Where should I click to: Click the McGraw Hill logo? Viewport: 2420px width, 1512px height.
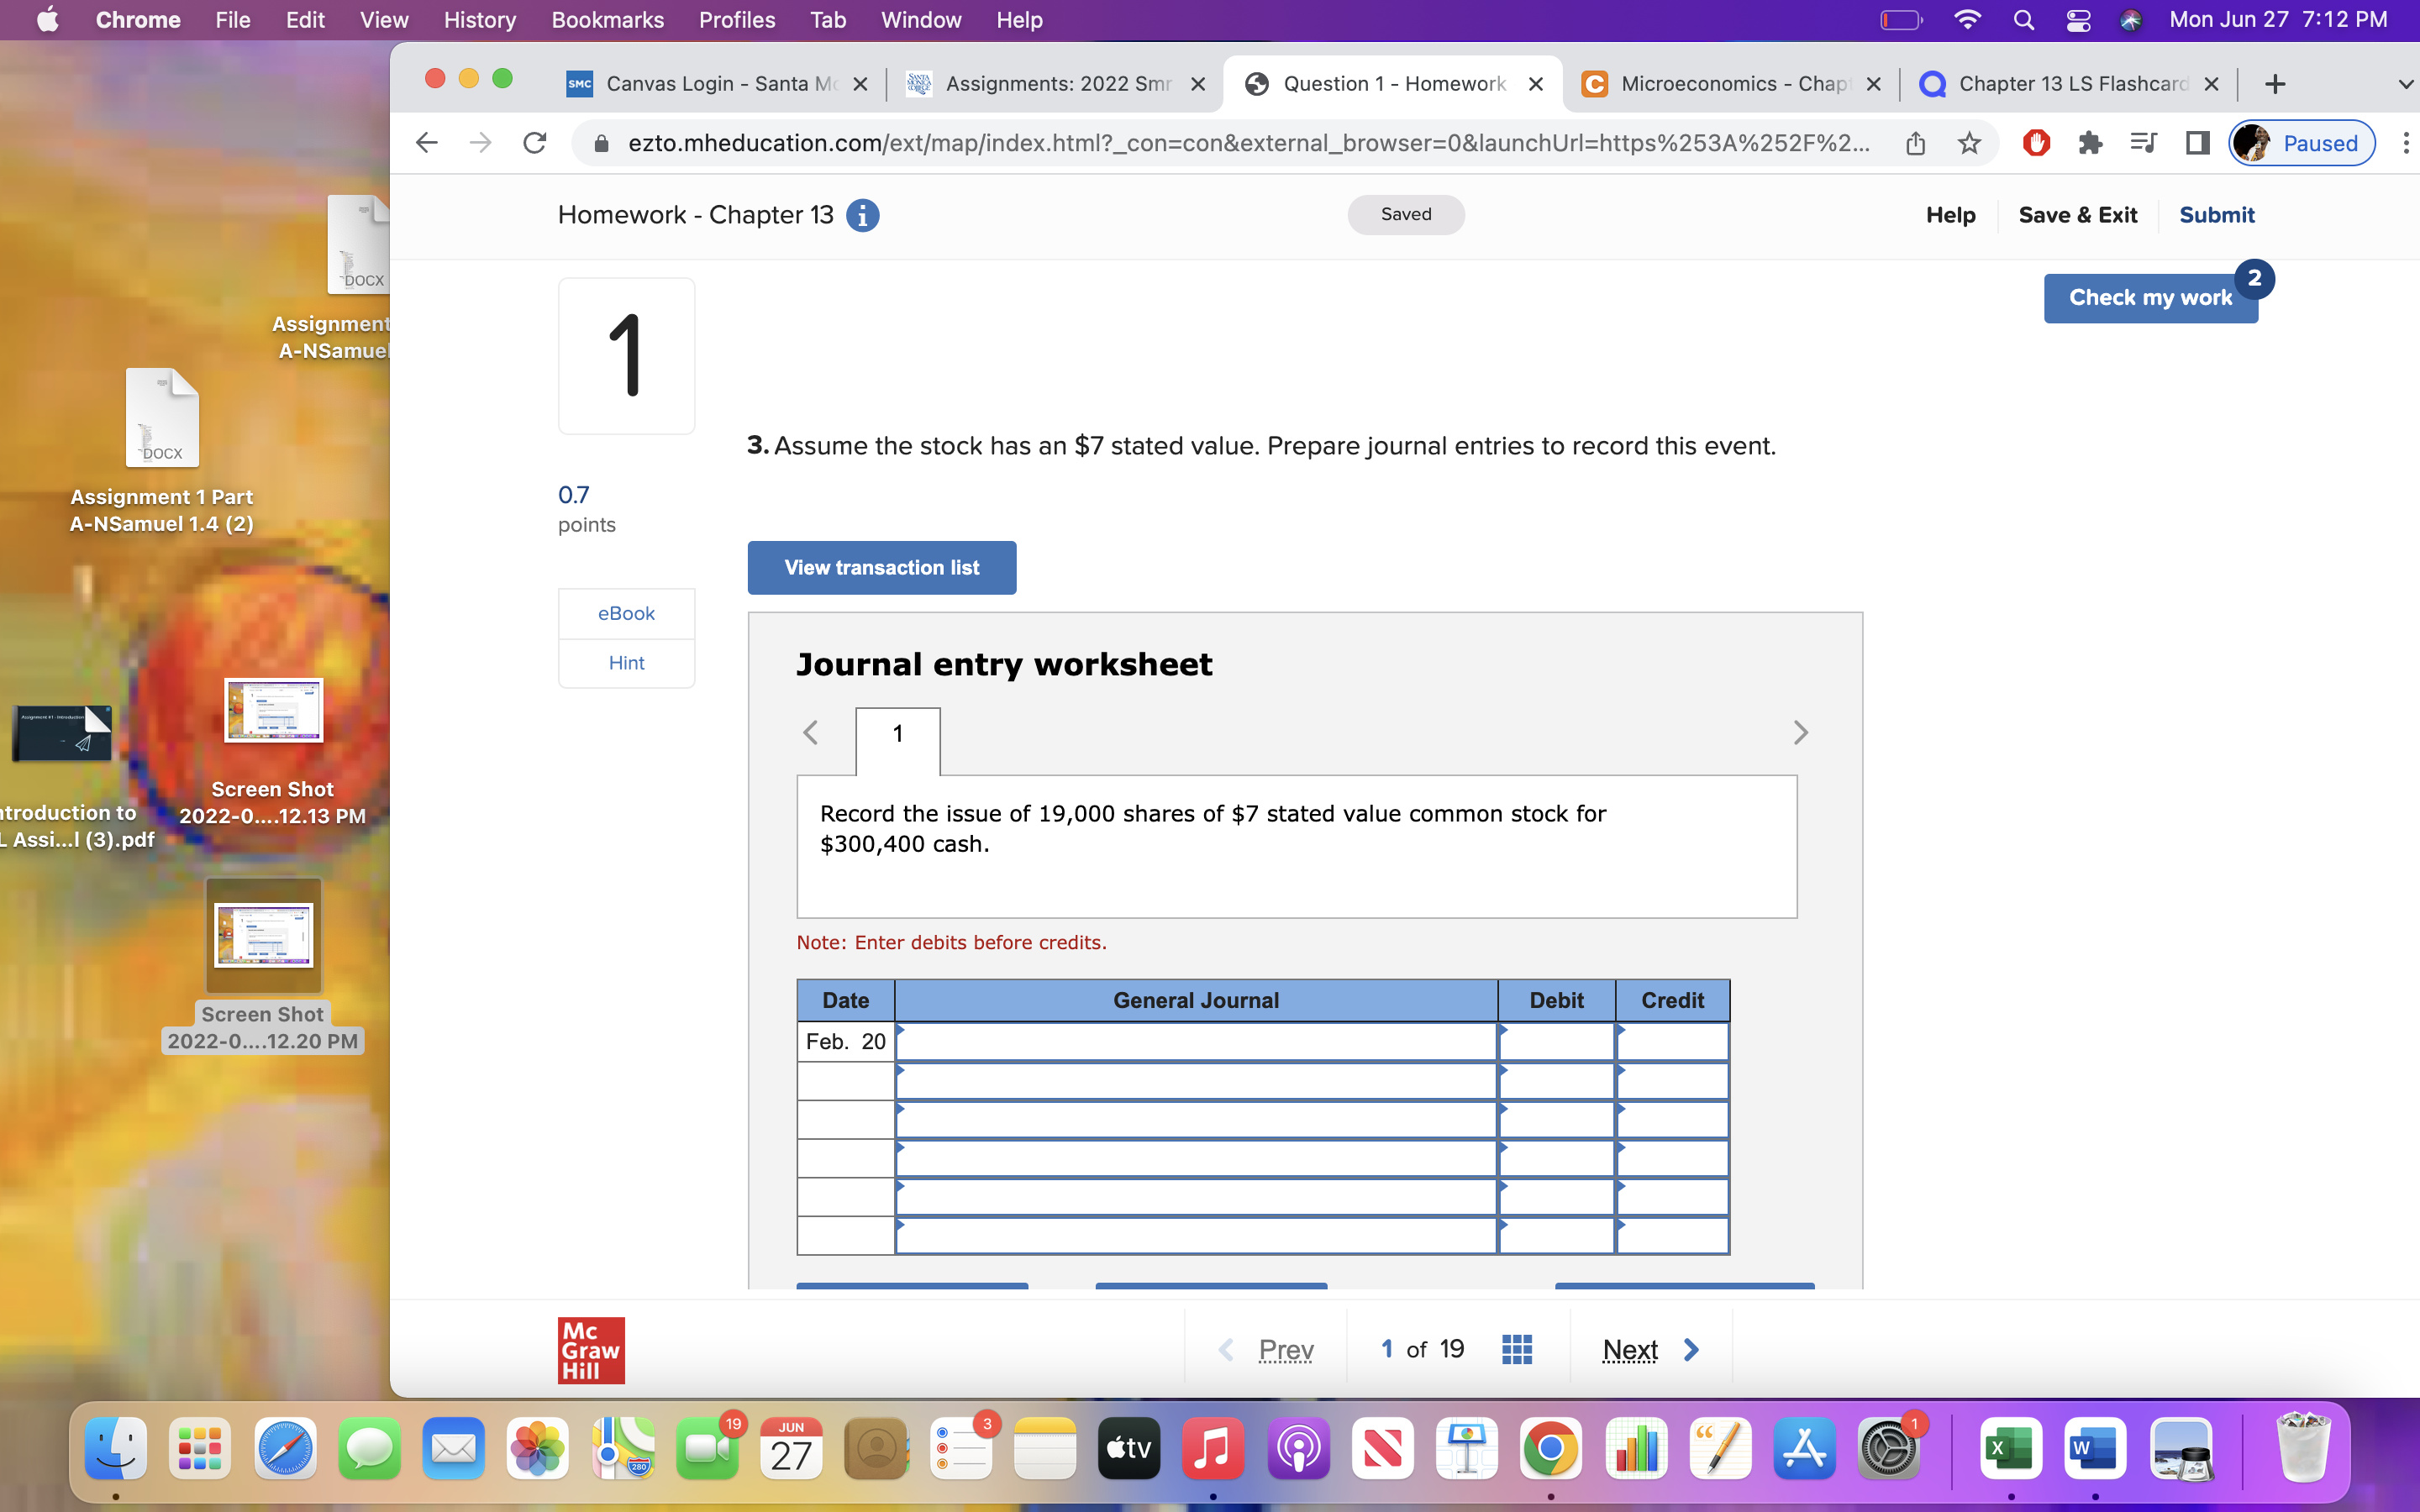pos(590,1349)
